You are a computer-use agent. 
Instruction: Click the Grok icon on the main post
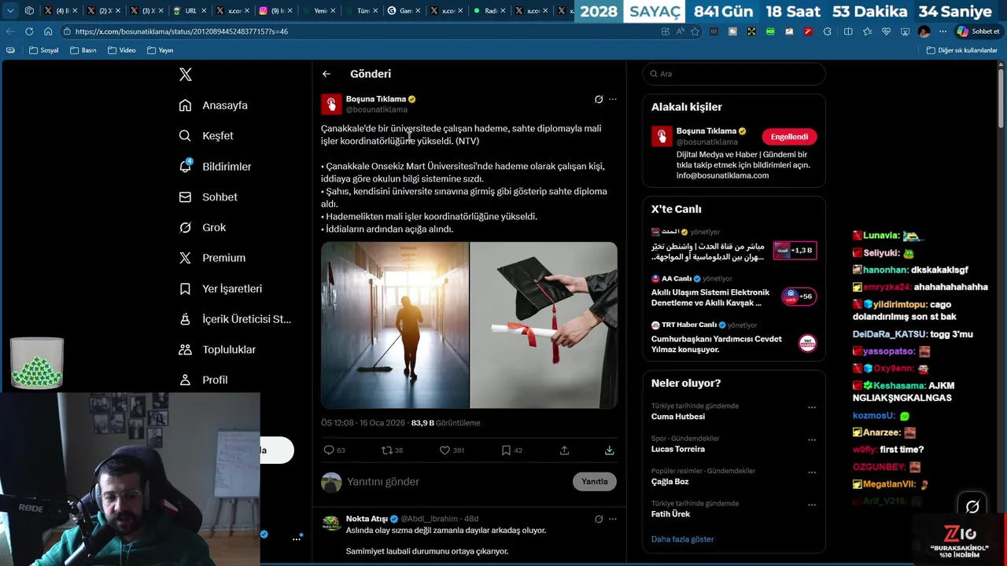coord(599,99)
